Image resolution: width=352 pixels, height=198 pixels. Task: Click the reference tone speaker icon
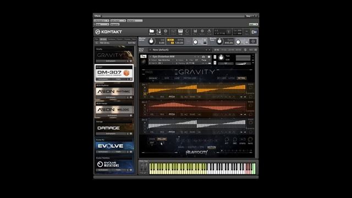253,41
